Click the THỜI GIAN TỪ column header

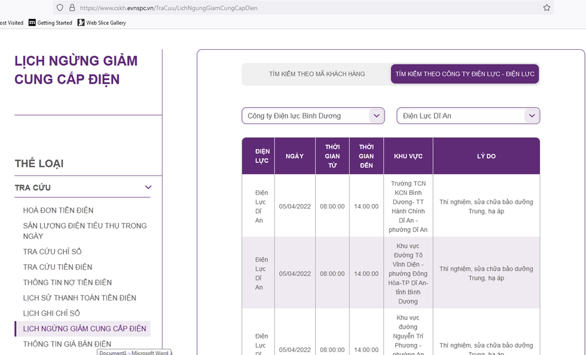tap(332, 156)
